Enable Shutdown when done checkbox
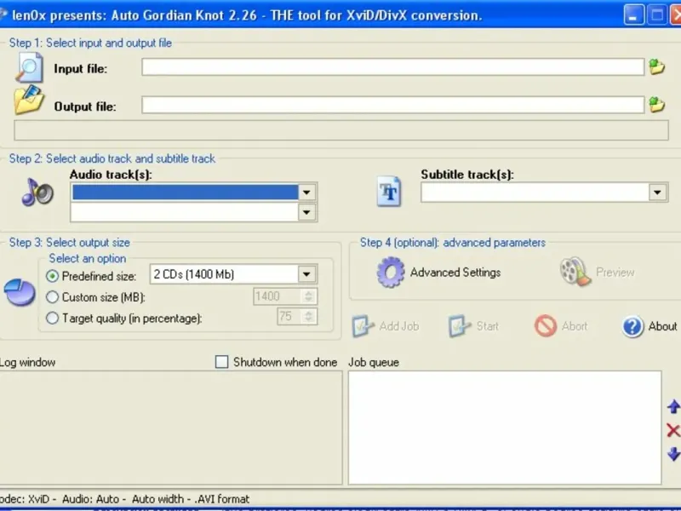This screenshot has height=511, width=681. click(221, 362)
